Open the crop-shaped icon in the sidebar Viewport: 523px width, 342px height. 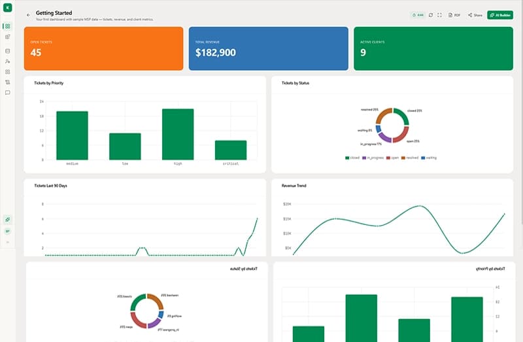tap(7, 82)
